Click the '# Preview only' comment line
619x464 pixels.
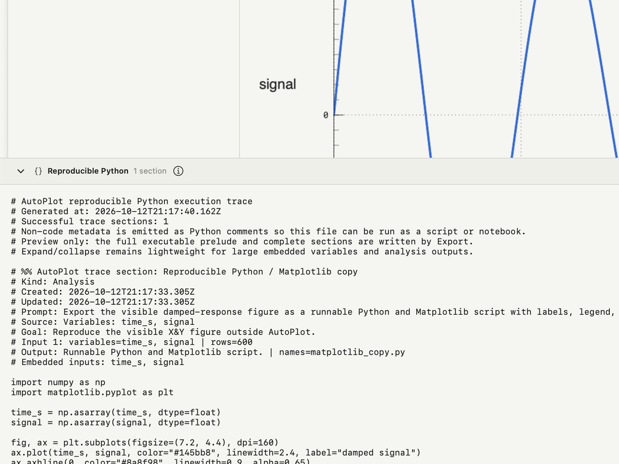pos(242,242)
